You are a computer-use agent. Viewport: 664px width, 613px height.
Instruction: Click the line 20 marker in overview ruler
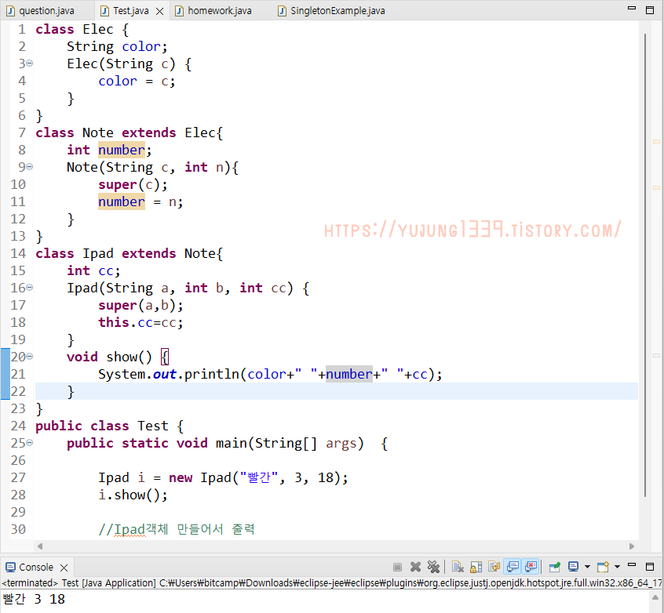coord(656,355)
